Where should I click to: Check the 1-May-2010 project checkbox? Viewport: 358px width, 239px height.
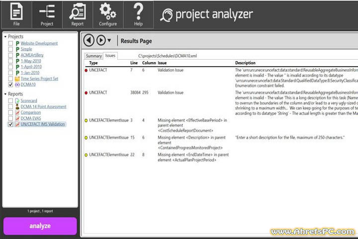point(10,61)
